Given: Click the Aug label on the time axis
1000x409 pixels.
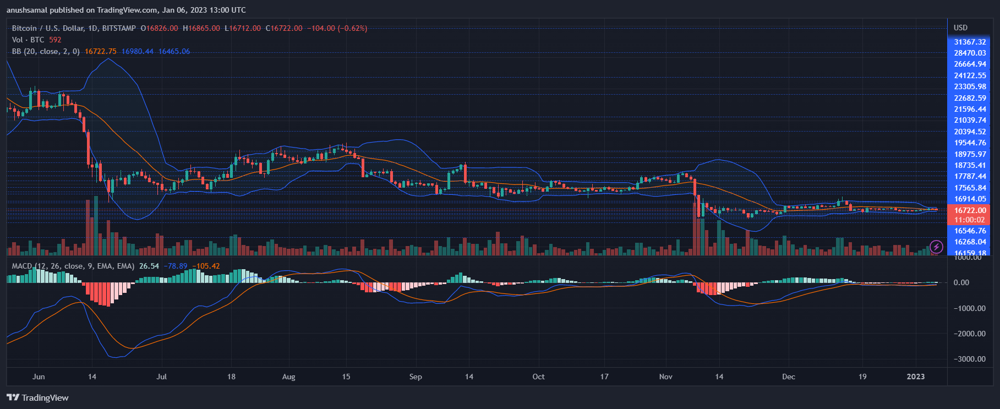Looking at the screenshot, I should tap(288, 377).
